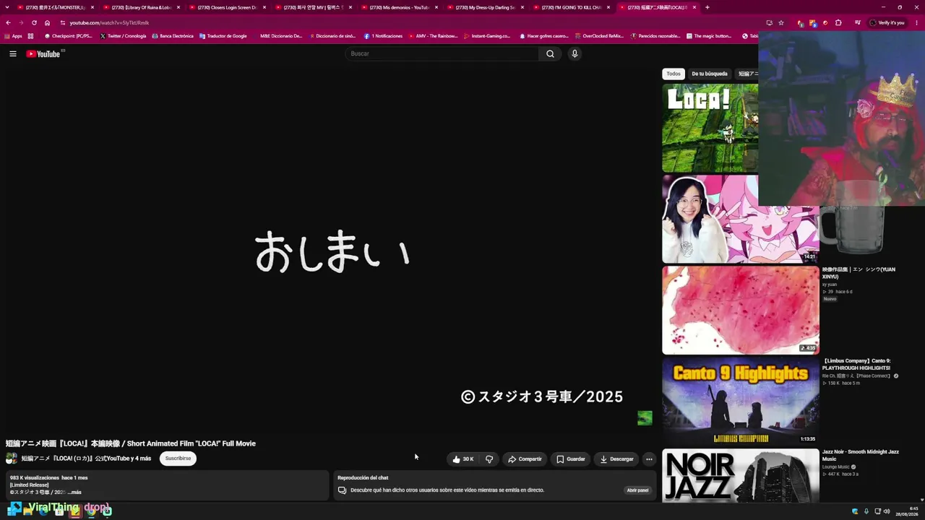Viewport: 925px width, 520px height.
Task: Open the Apps bookmarks shortcut
Action: (x=14, y=36)
